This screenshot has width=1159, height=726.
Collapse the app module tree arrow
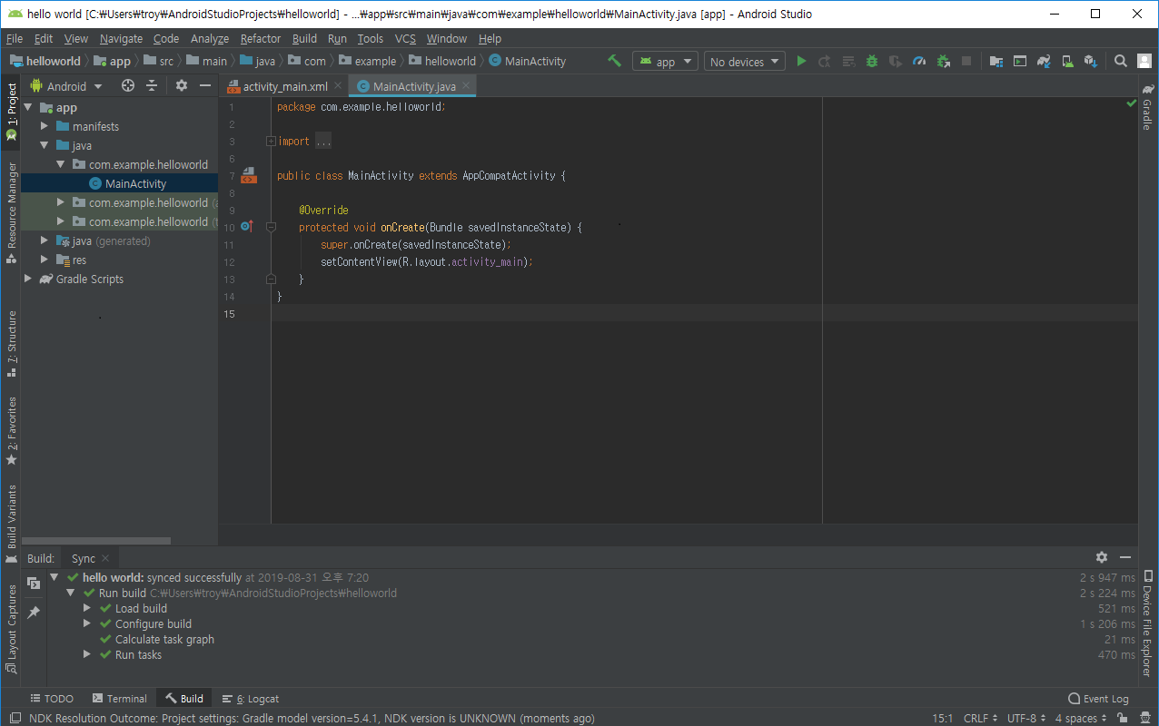point(28,107)
